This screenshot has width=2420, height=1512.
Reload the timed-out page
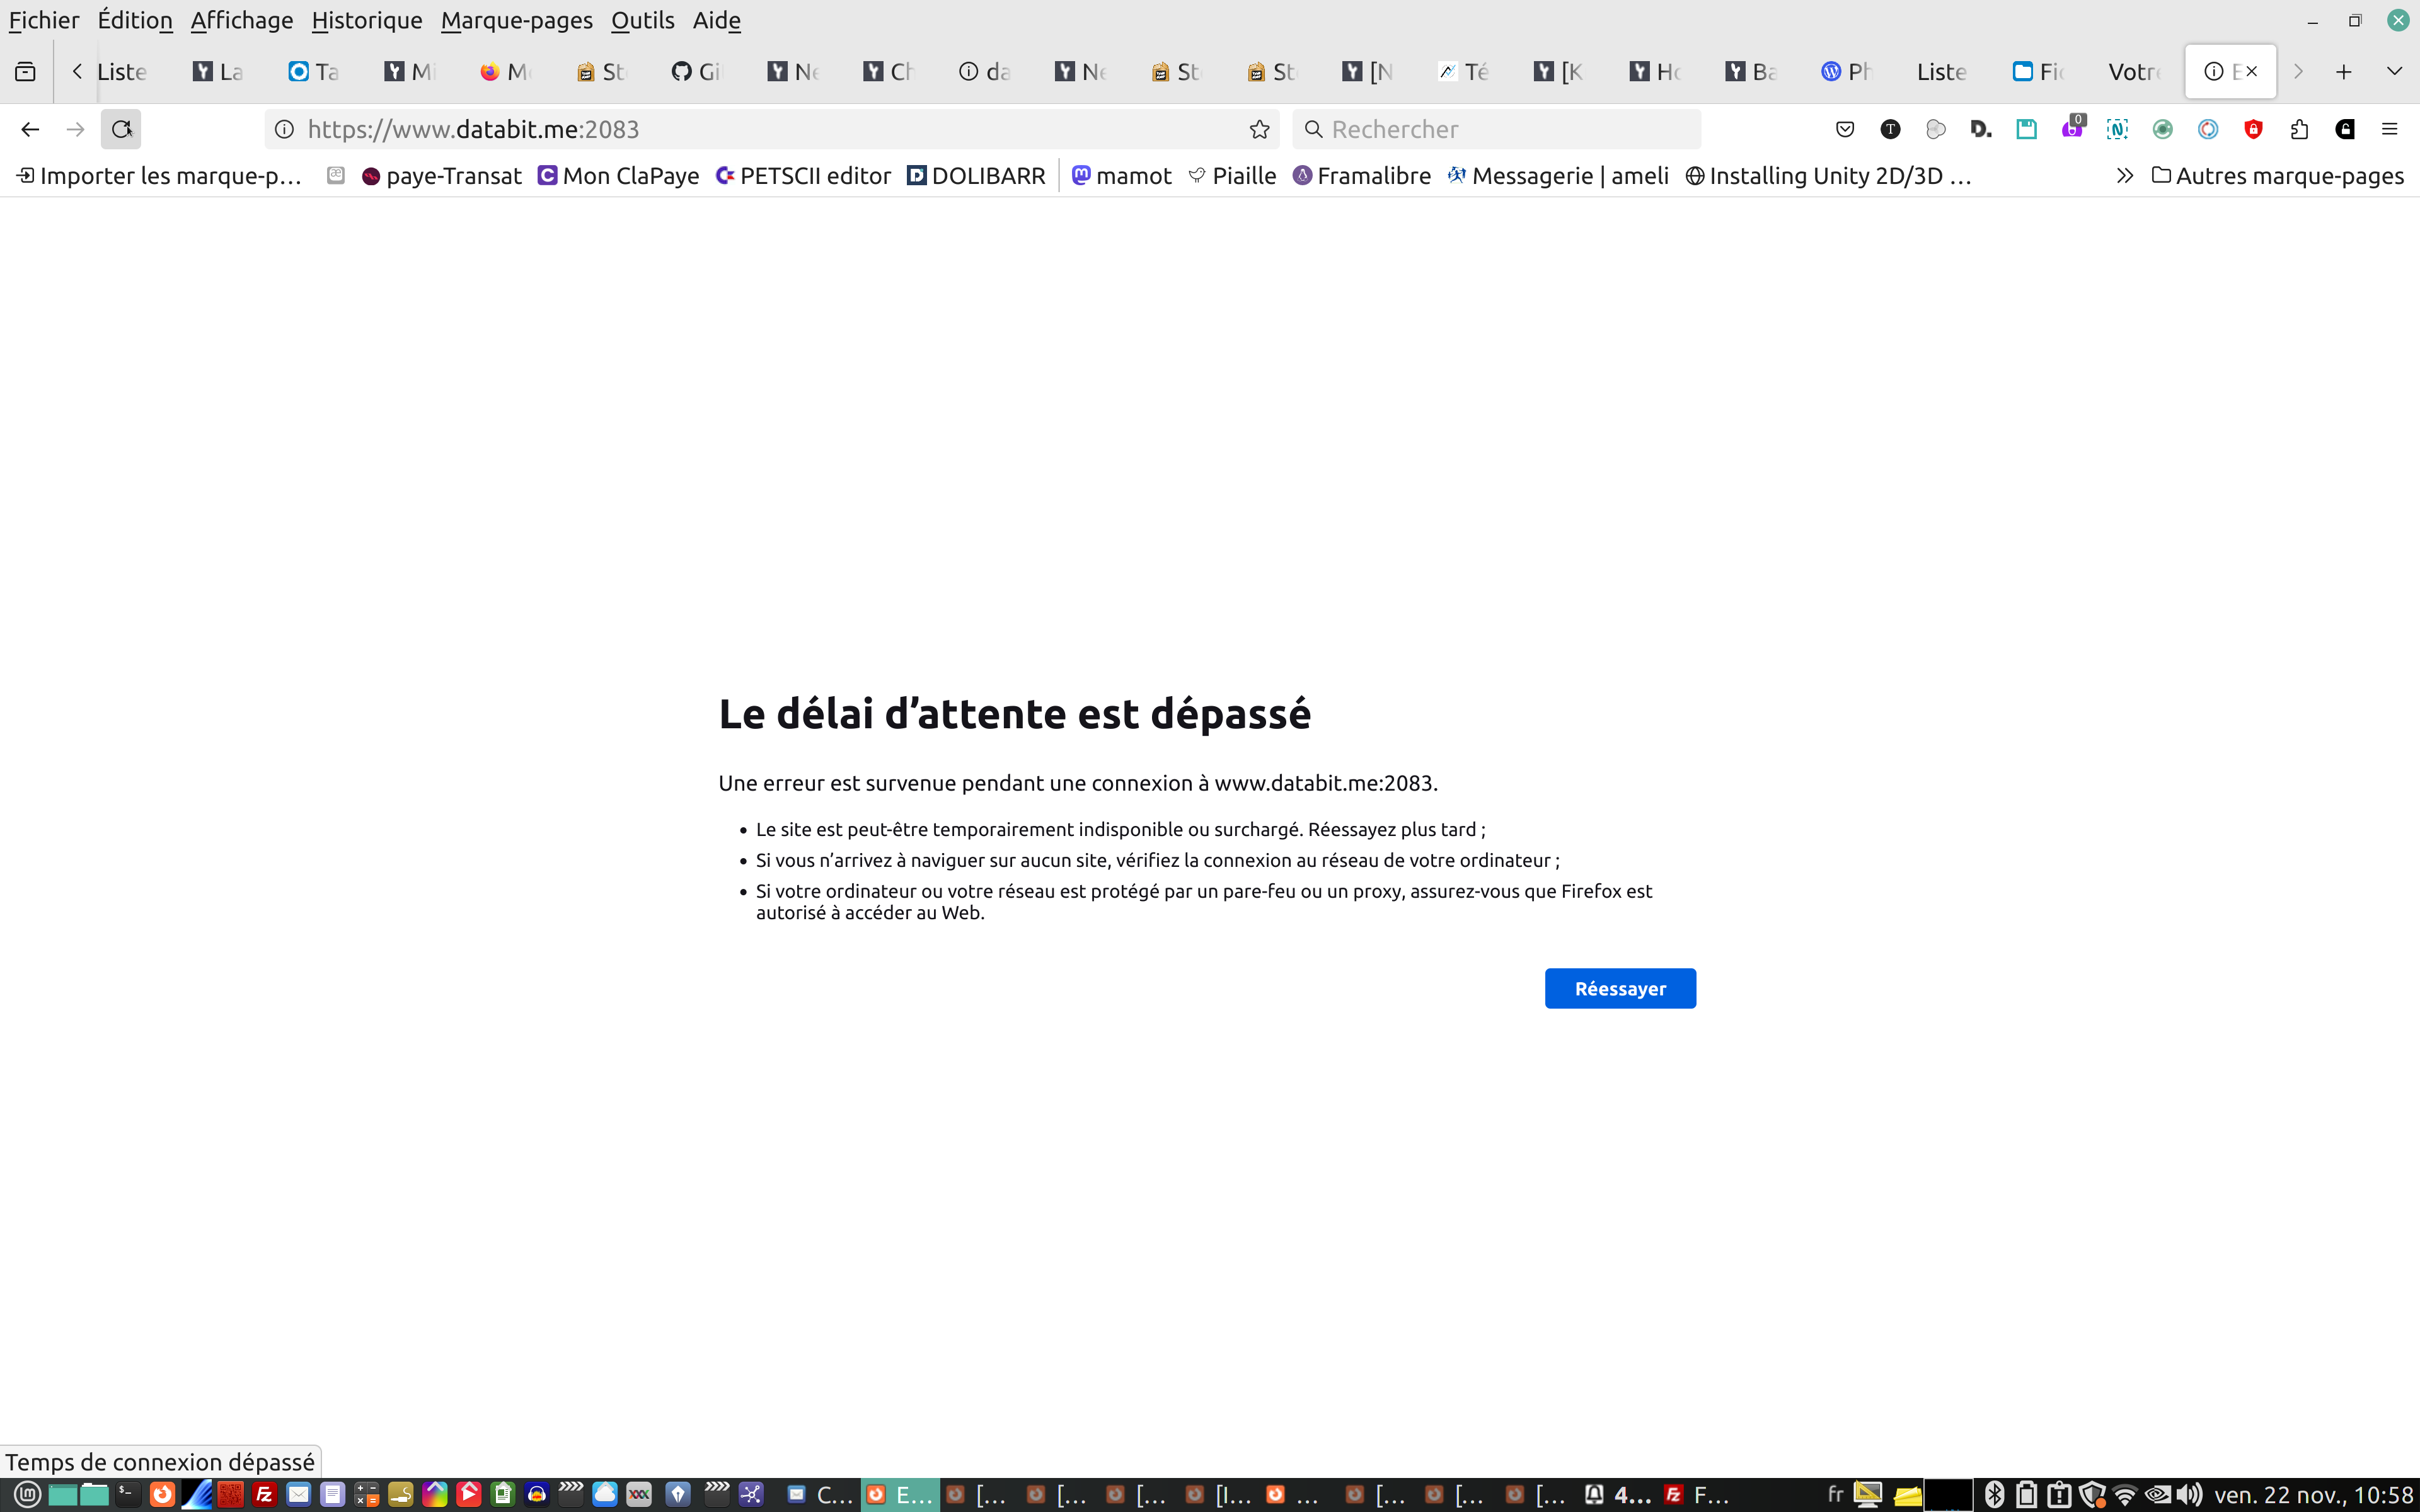121,129
